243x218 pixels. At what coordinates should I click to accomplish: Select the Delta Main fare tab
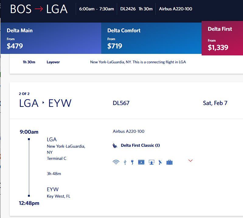tap(51, 38)
